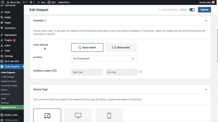
Task: Collapse the Insertion section
Action: pos(206,21)
